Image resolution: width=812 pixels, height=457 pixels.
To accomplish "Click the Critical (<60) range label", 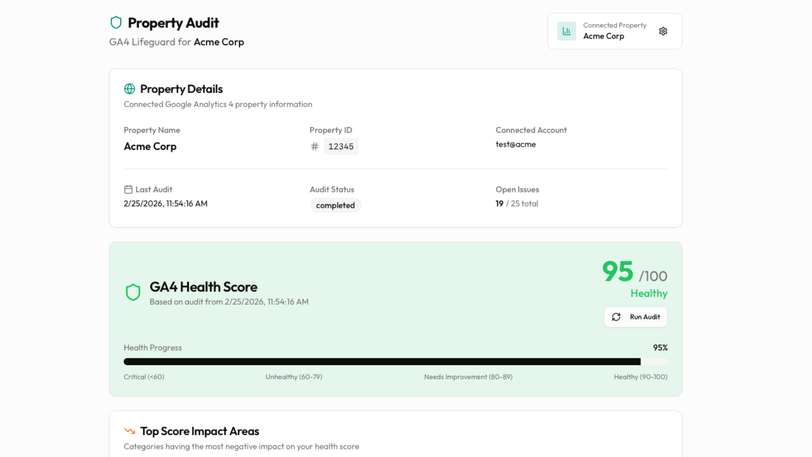I will (x=144, y=377).
